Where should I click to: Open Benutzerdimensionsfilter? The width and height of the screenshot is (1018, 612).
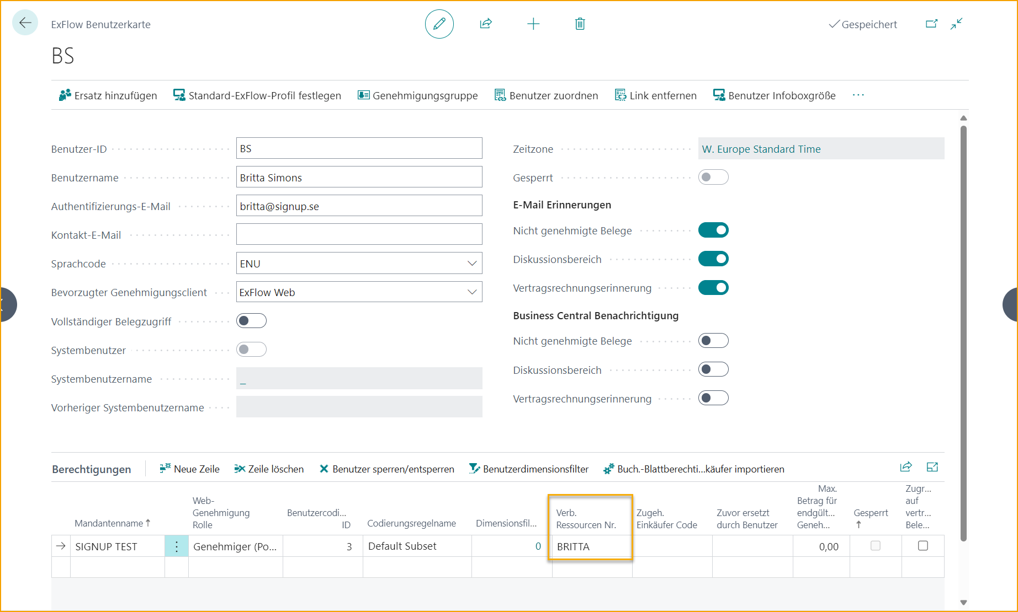[529, 469]
